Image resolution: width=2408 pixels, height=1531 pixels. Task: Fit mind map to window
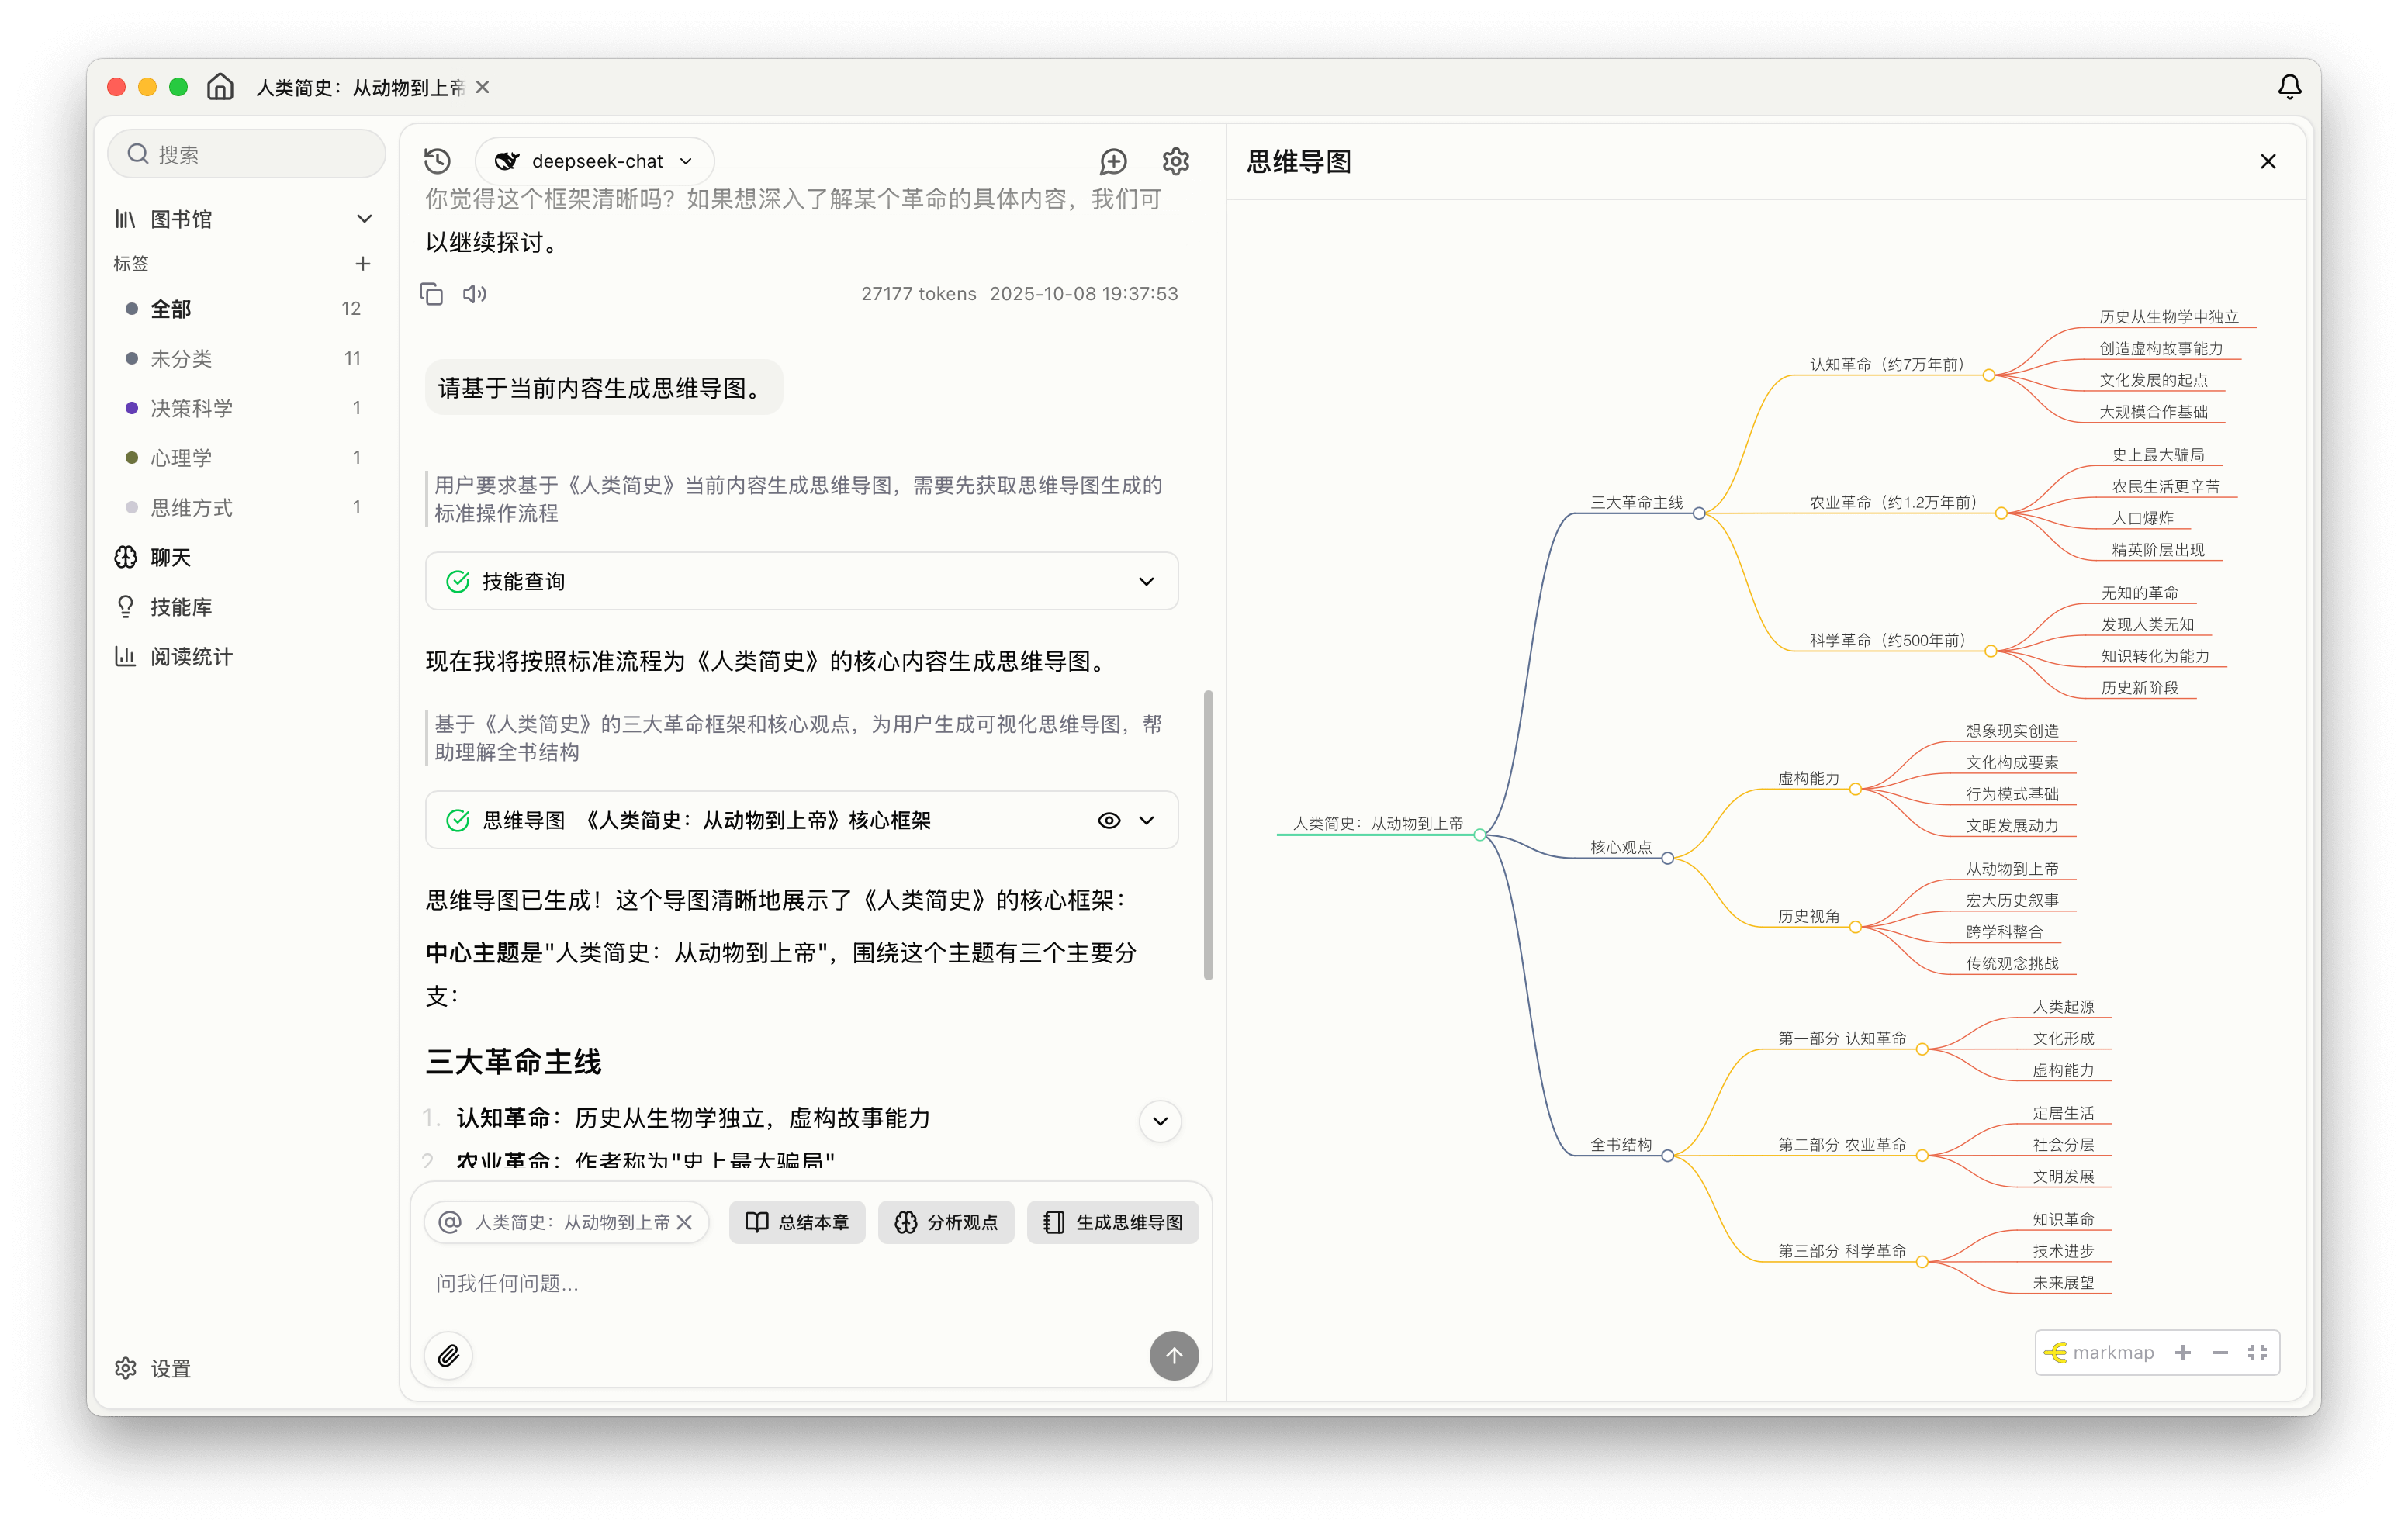tap(2257, 1353)
